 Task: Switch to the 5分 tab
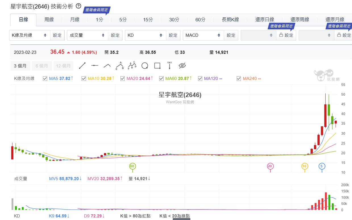123,20
